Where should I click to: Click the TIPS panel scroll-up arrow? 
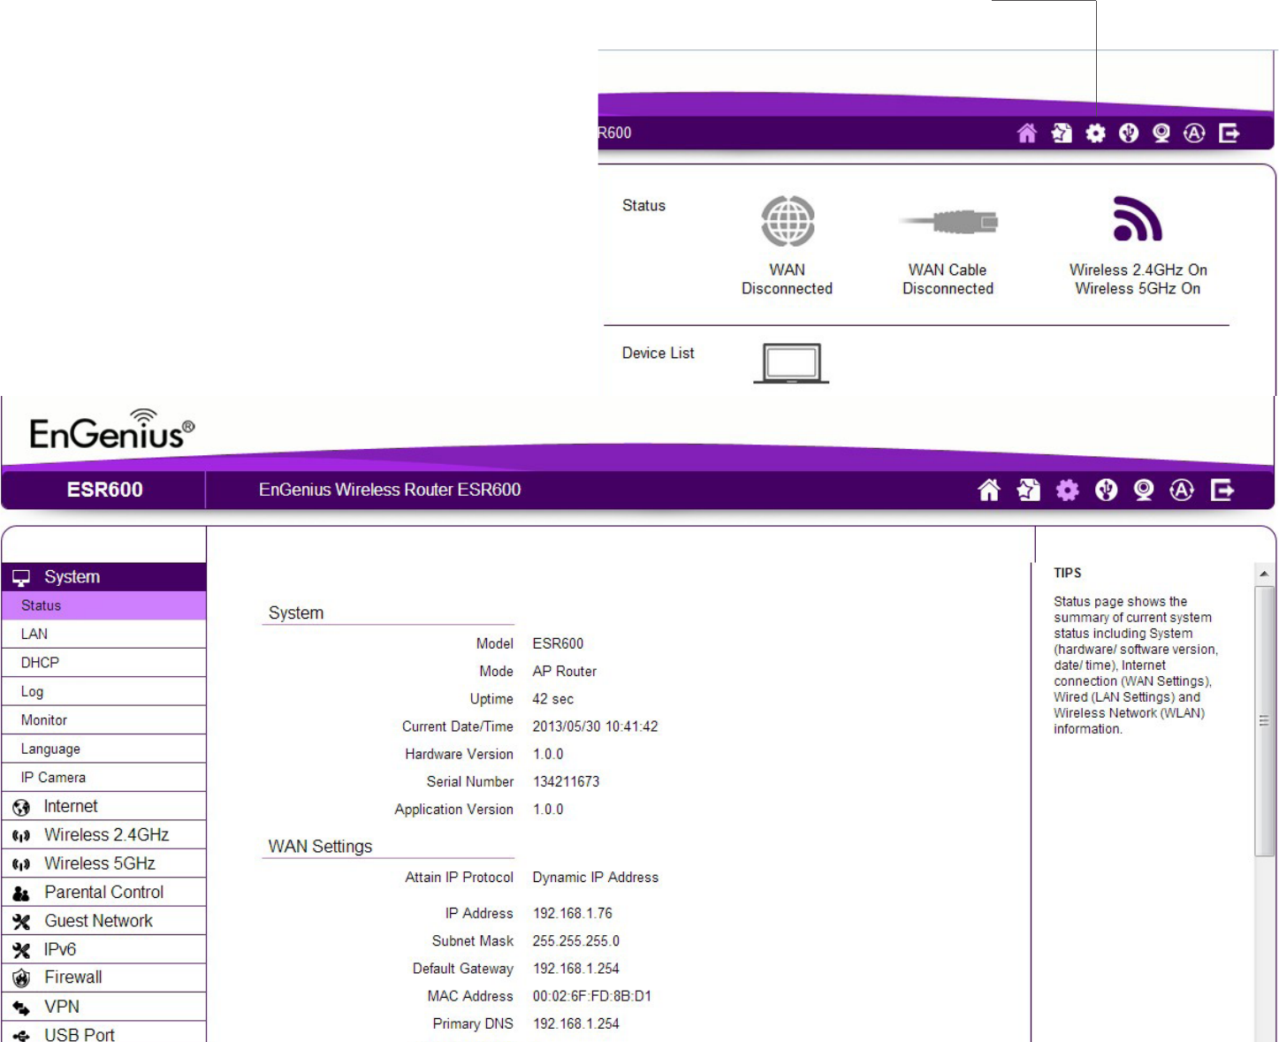pos(1264,574)
